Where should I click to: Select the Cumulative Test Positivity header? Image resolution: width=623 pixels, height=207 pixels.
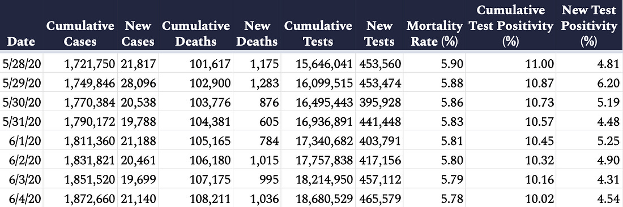tap(510, 26)
